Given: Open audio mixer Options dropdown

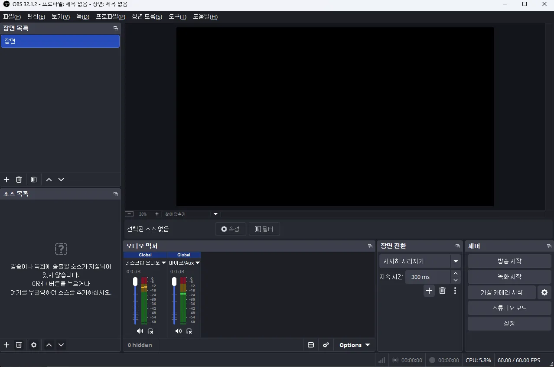Looking at the screenshot, I should click(355, 345).
